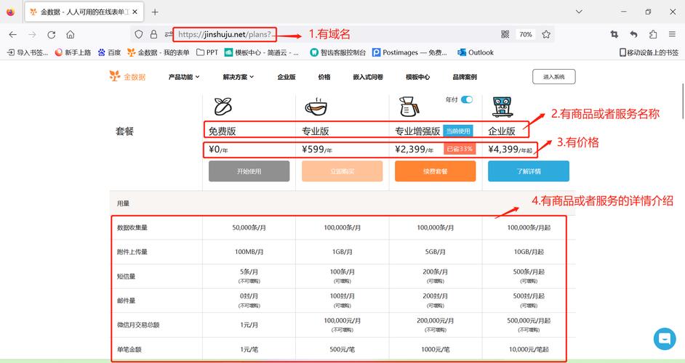Select the 专业版 plan title
Viewport: 685px width, 363px height.
pos(316,131)
